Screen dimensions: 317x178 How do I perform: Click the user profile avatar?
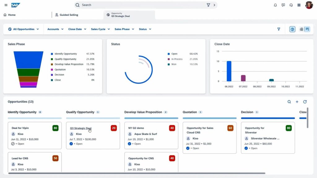[x=309, y=5]
